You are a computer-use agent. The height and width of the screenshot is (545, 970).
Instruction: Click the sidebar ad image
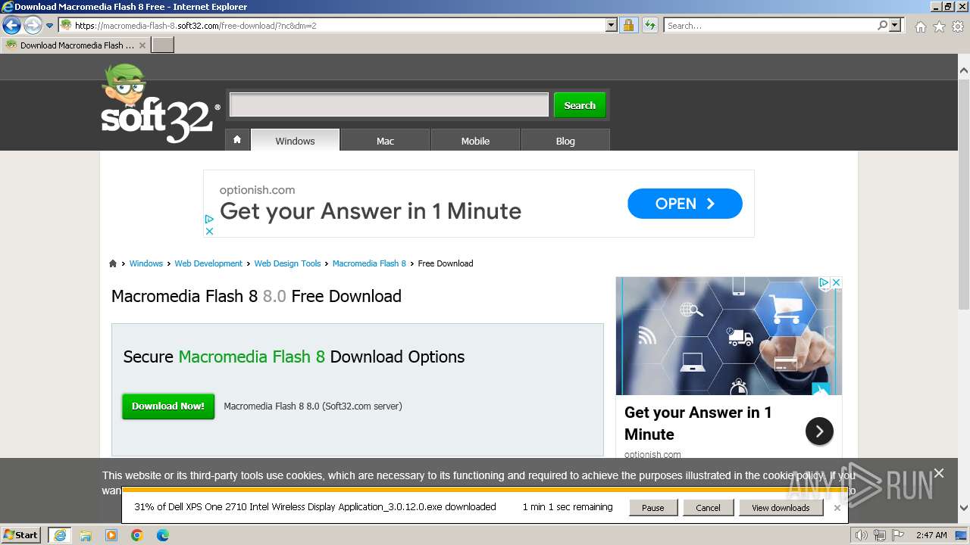click(x=728, y=336)
